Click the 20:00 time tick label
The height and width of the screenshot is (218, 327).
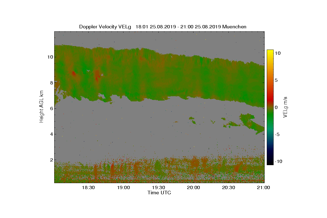193,187
